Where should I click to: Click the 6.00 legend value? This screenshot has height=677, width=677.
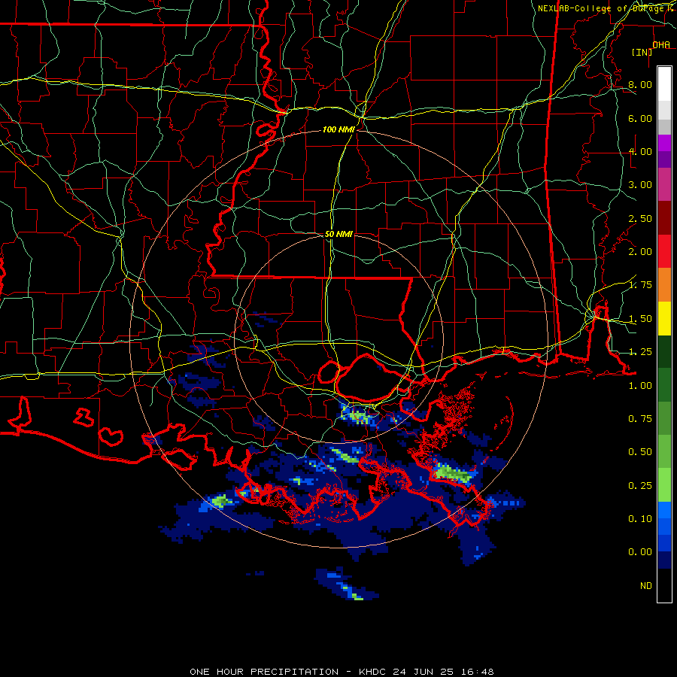point(640,118)
